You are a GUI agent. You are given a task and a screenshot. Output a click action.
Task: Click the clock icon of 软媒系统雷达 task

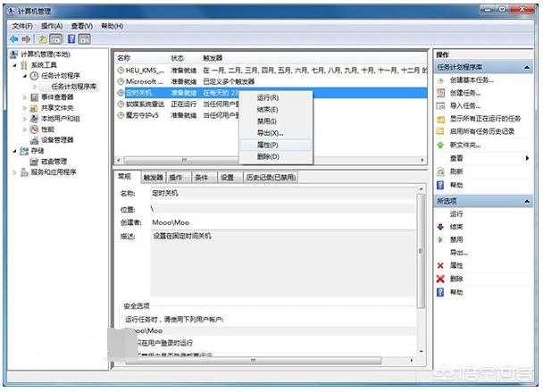tap(121, 104)
